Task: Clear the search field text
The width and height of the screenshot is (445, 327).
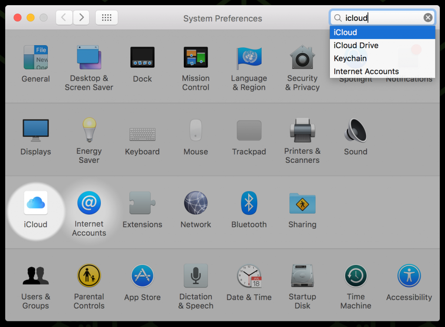Action: (x=428, y=18)
